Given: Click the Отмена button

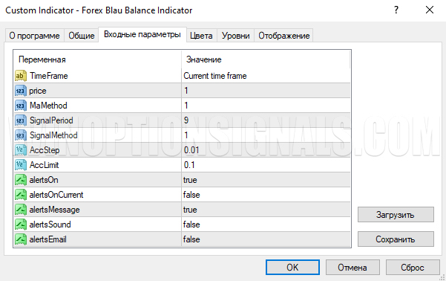Looking at the screenshot, I should (x=352, y=268).
